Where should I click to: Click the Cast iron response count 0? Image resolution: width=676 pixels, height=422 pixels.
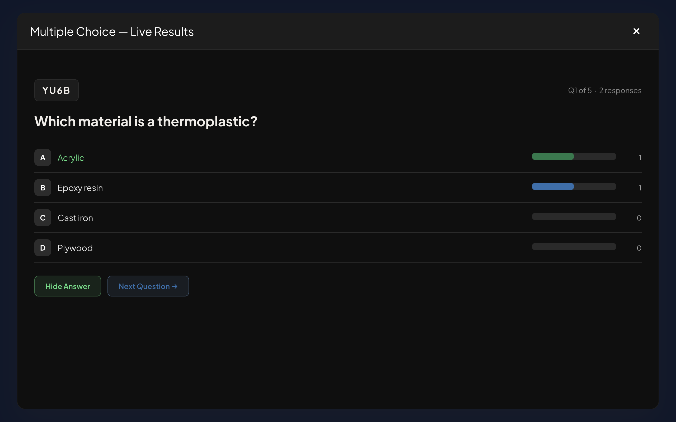point(639,218)
